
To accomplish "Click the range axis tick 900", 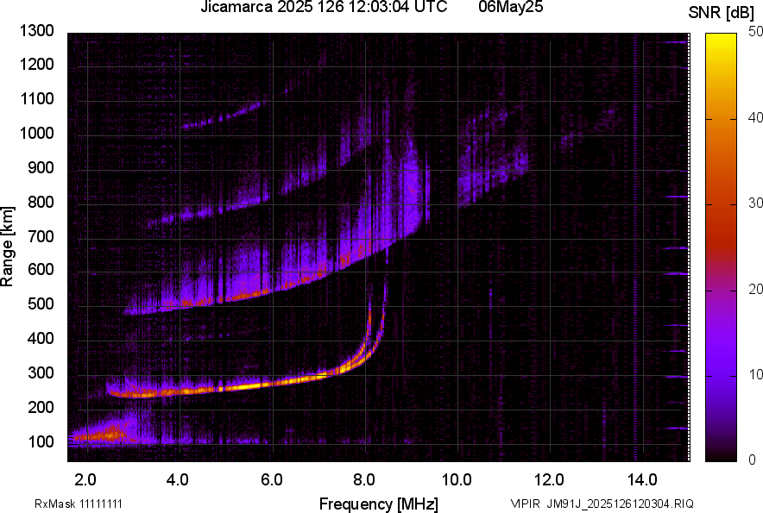I will click(41, 167).
